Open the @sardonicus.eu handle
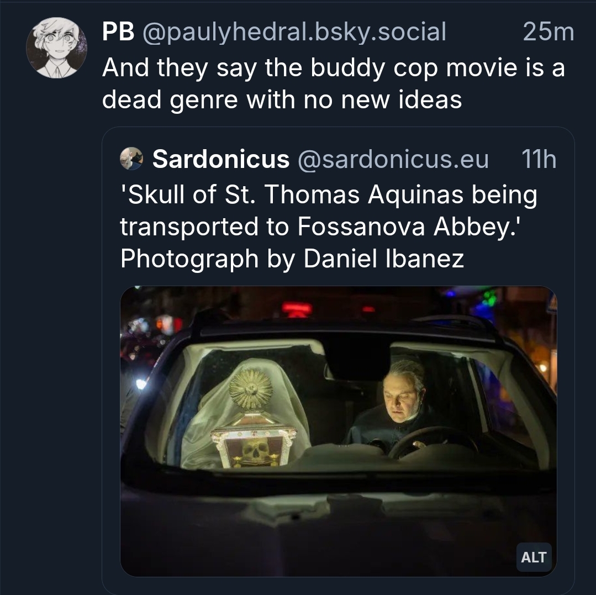 393,160
